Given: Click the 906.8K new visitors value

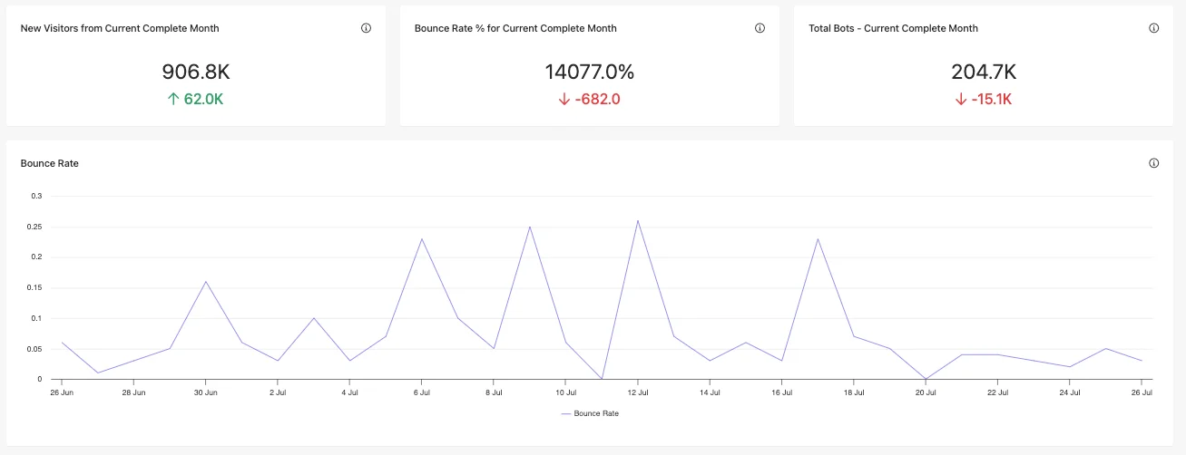Looking at the screenshot, I should pos(196,73).
